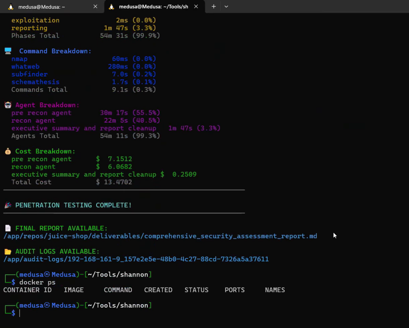Image resolution: width=409 pixels, height=328 pixels.
Task: Click the 'nmap' command row
Action: click(x=83, y=59)
